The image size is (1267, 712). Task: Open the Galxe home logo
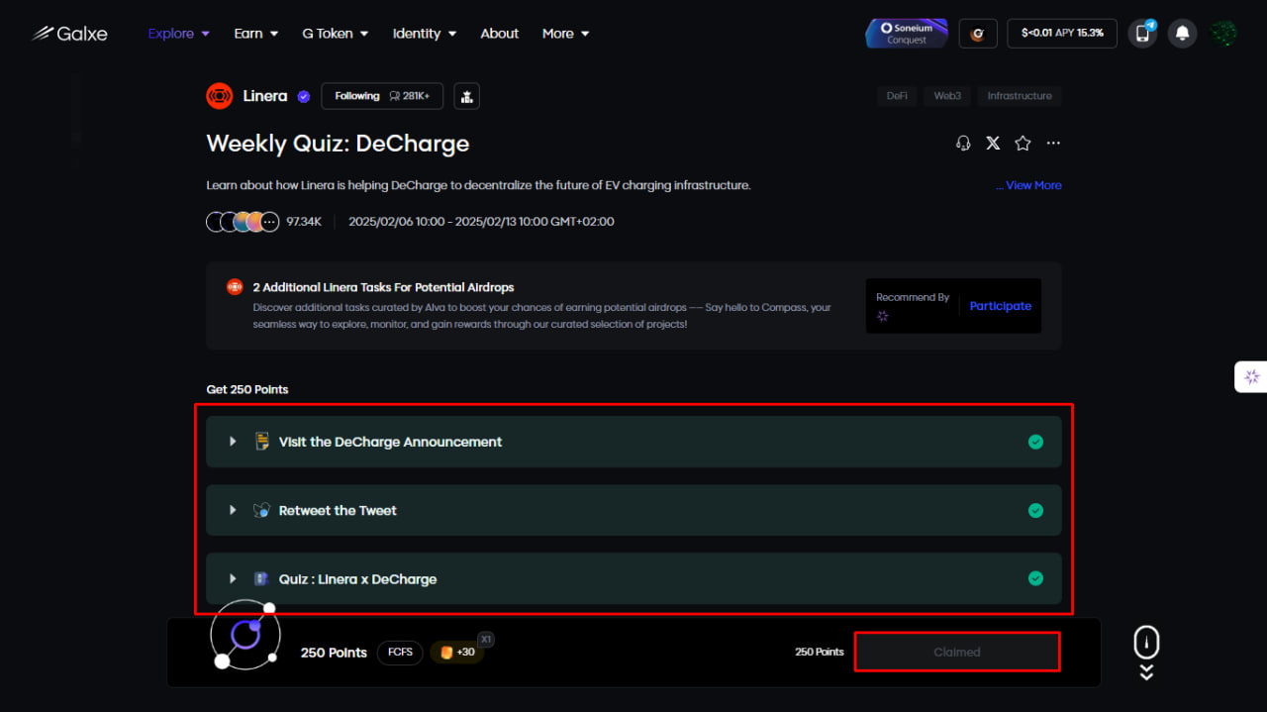pos(69,34)
